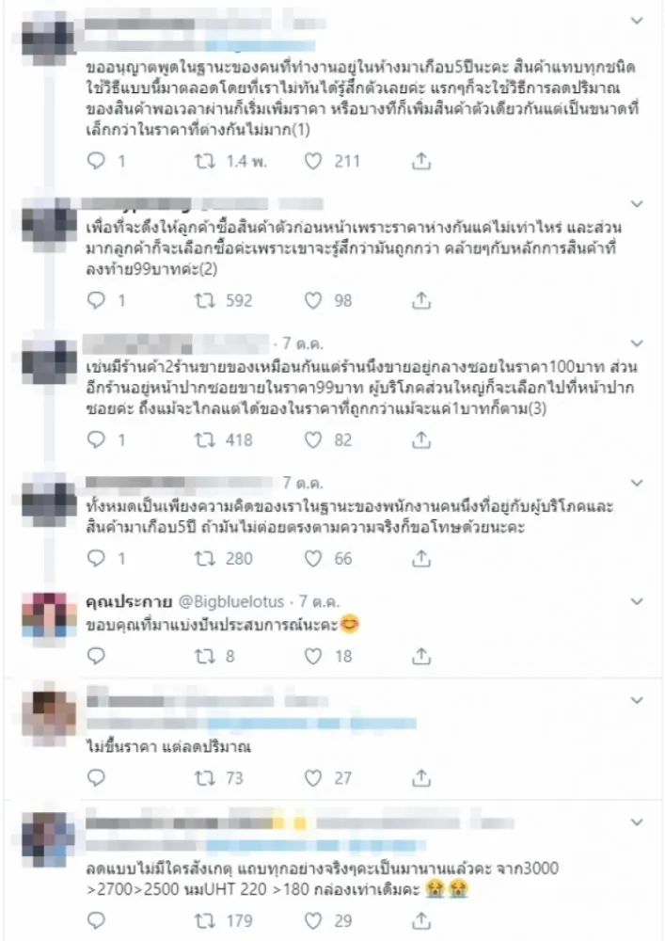This screenshot has height=941, width=665.
Task: Open the 7 ต.ค. timestamp on คุณประกาย's tweet
Action: click(320, 601)
